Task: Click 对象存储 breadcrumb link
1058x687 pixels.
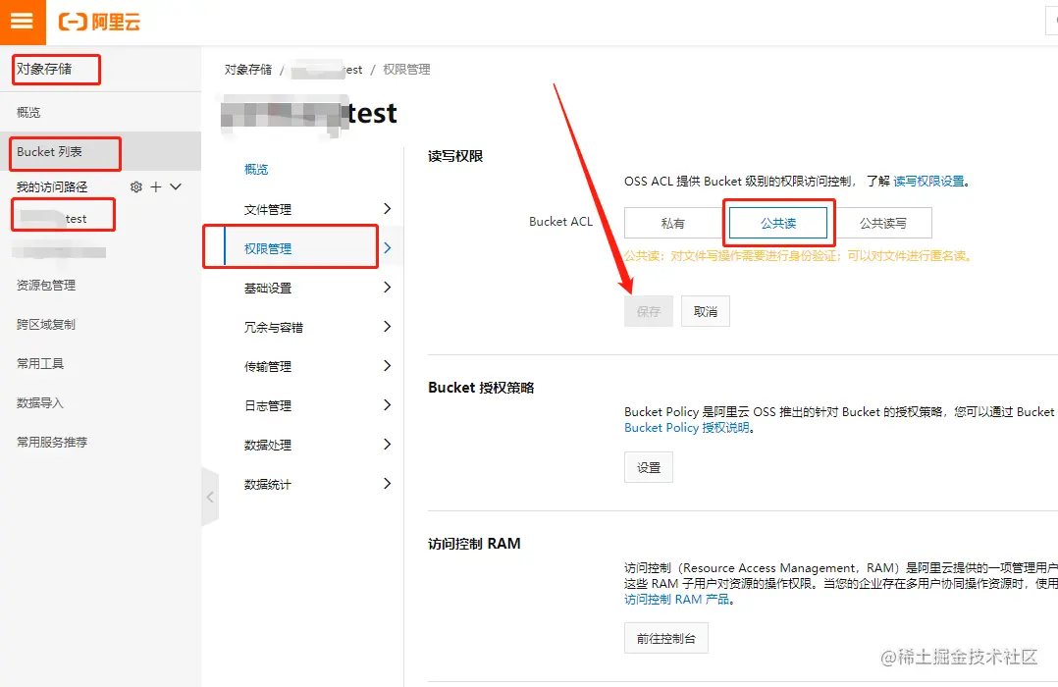Action: click(x=248, y=69)
